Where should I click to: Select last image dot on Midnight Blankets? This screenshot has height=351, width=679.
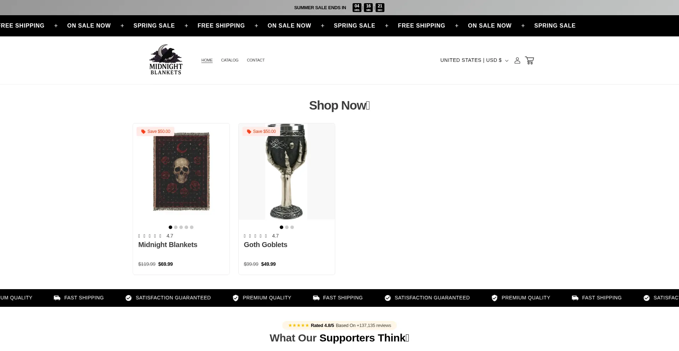pos(192,227)
